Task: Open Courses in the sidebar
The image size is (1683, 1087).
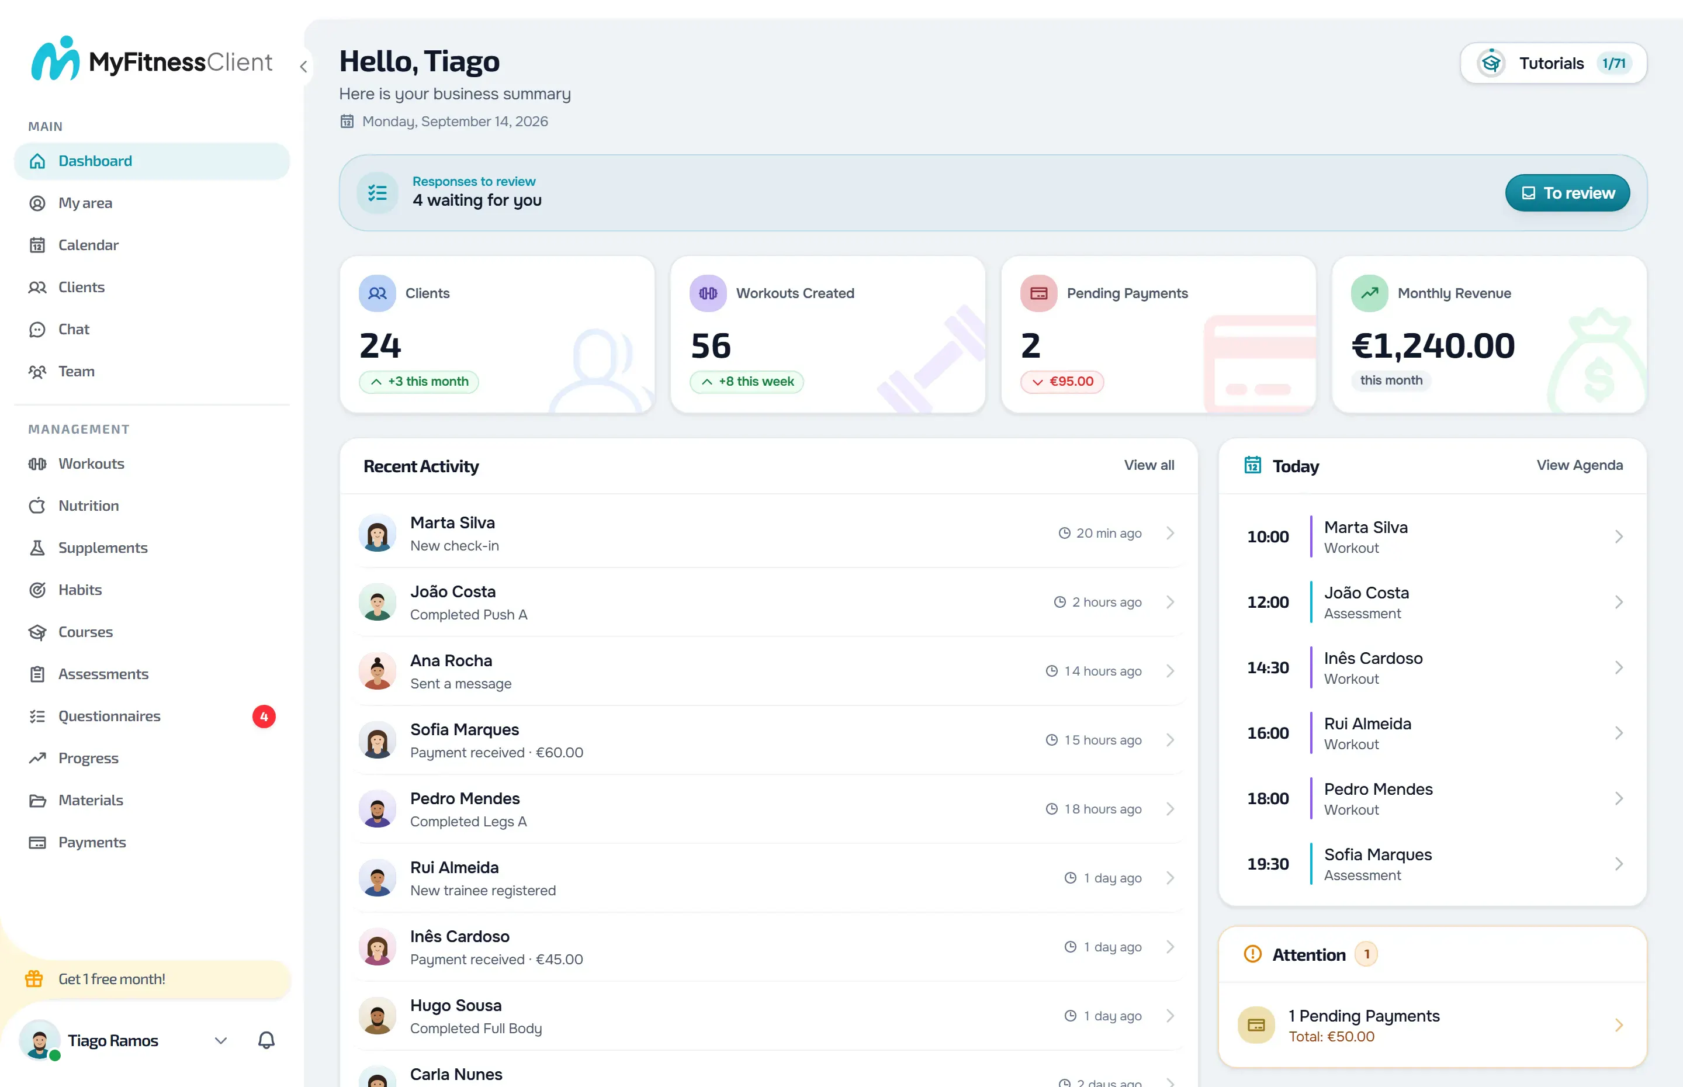Action: pos(152,632)
